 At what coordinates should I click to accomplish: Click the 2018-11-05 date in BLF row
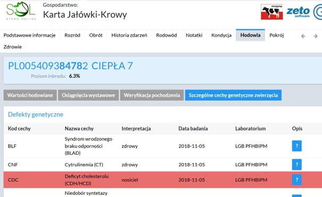pos(192,146)
